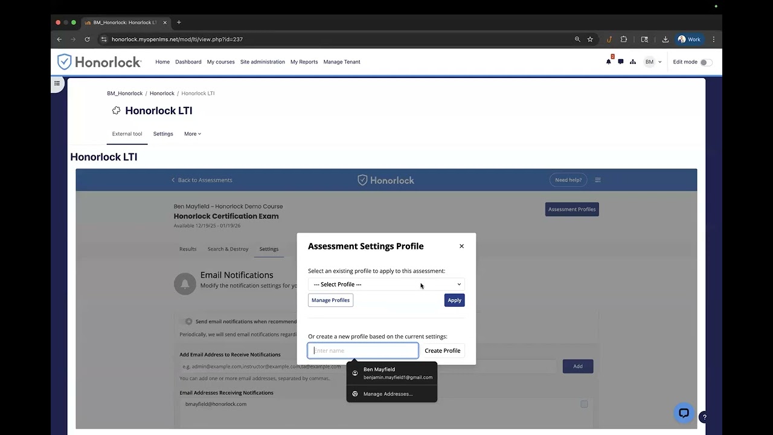Bookmark this page with the star
Viewport: 773px width, 435px height.
click(590, 39)
